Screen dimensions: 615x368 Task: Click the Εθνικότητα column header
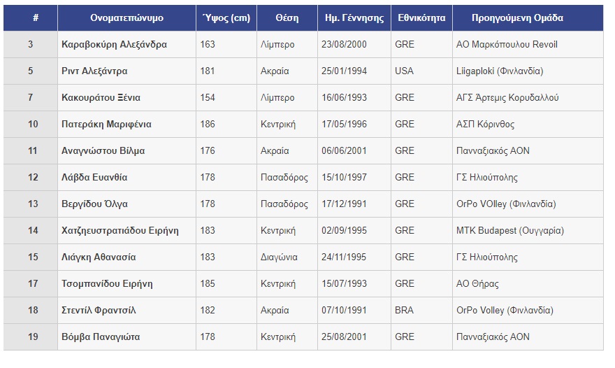pyautogui.click(x=421, y=18)
